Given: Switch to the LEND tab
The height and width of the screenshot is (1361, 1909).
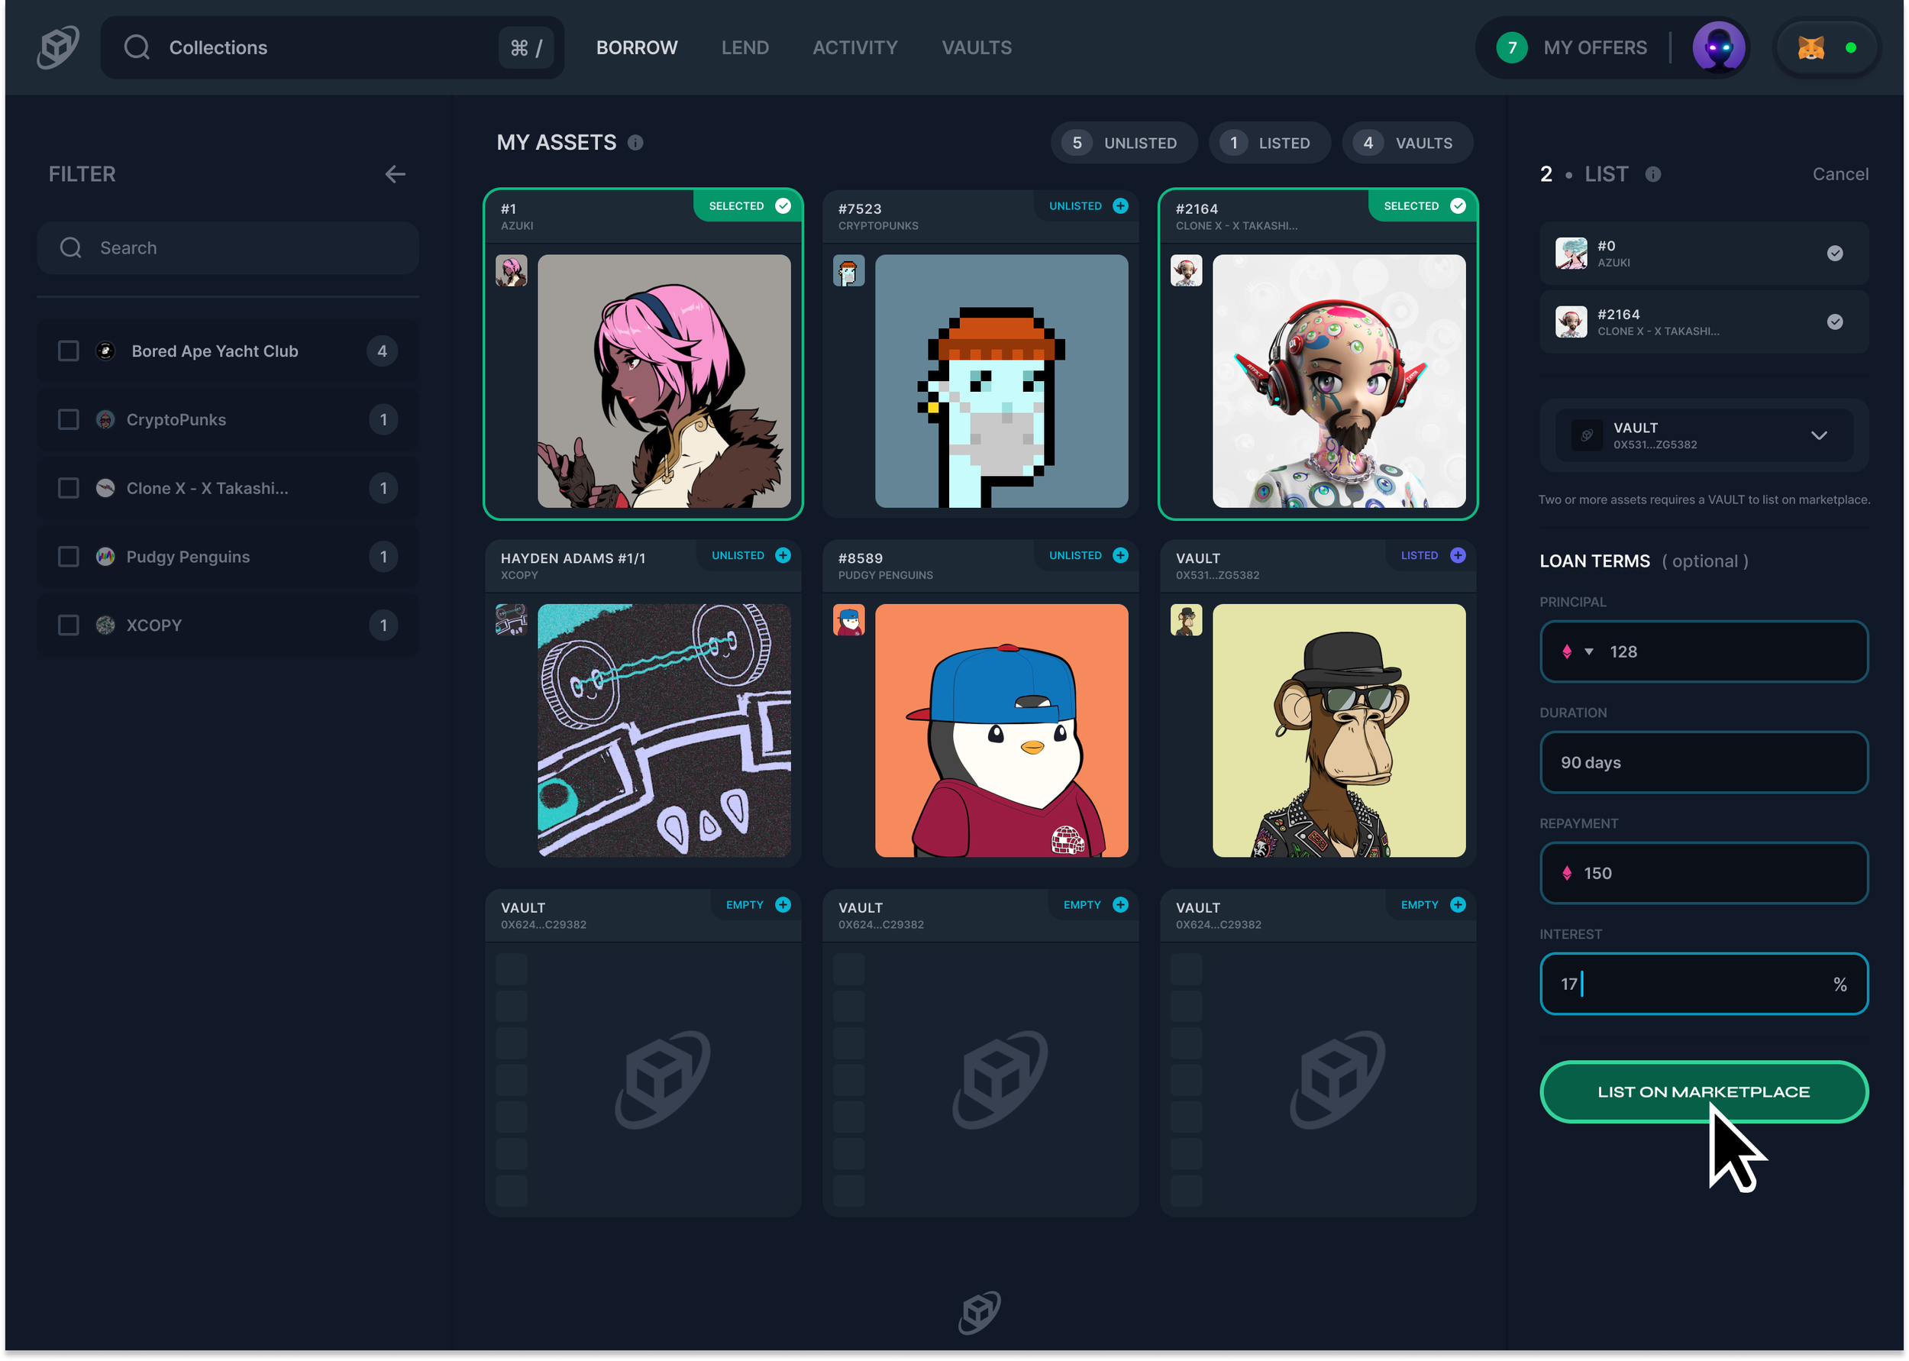Looking at the screenshot, I should pos(745,48).
